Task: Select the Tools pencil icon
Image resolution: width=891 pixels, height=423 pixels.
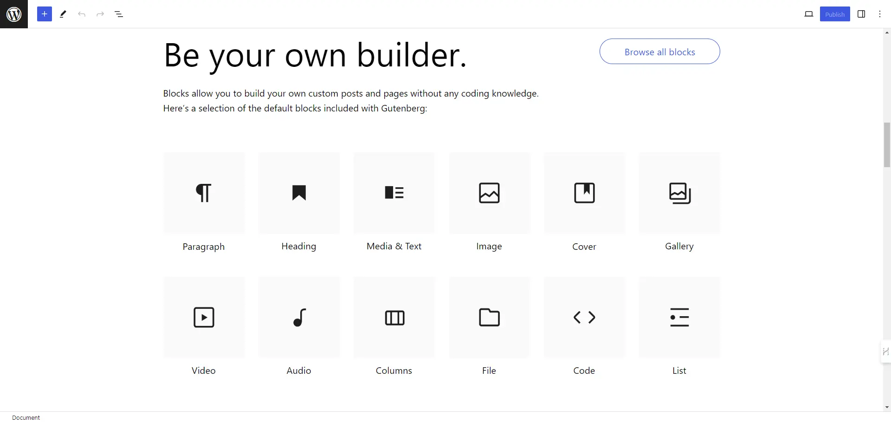Action: (63, 14)
